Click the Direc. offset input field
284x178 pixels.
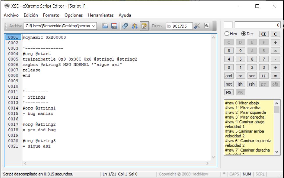[x=182, y=26]
